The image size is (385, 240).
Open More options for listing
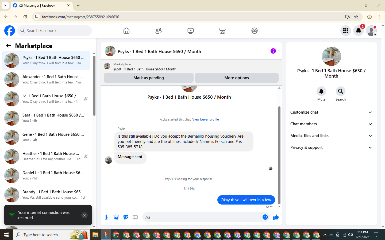point(237,78)
